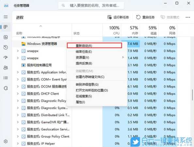Click the gear icon of 服务主机: DHCP Client

pos(24,94)
